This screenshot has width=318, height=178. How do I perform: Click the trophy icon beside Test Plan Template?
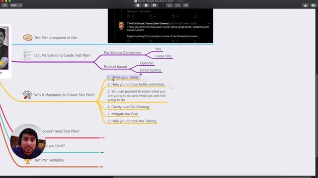click(28, 162)
